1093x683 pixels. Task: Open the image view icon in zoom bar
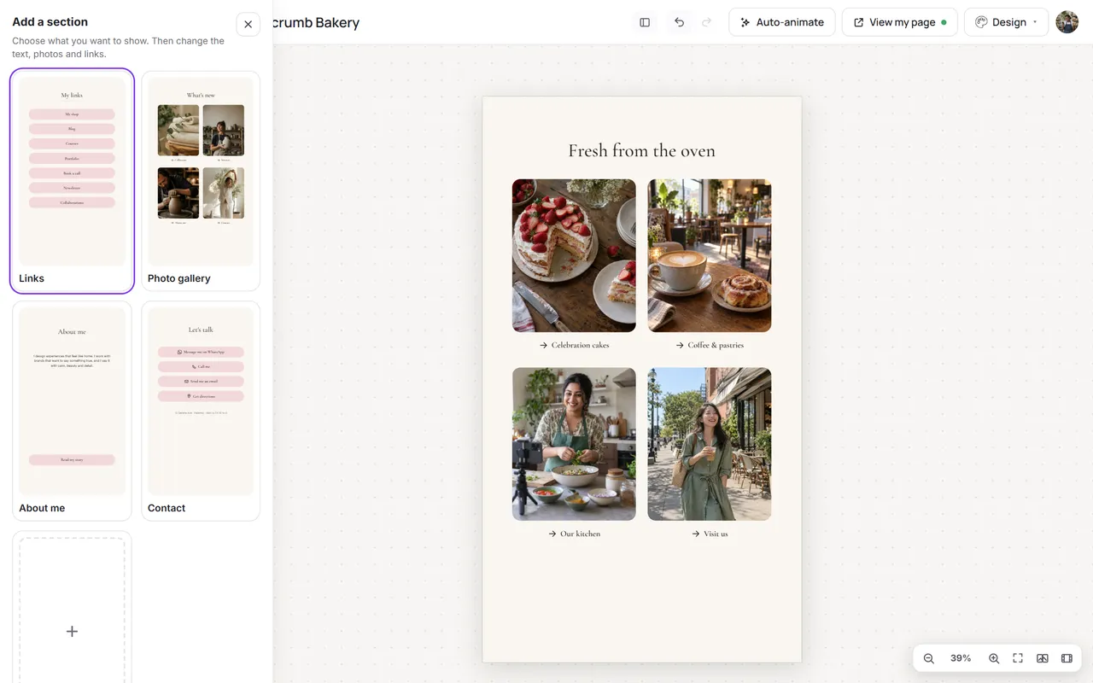[x=1043, y=658]
